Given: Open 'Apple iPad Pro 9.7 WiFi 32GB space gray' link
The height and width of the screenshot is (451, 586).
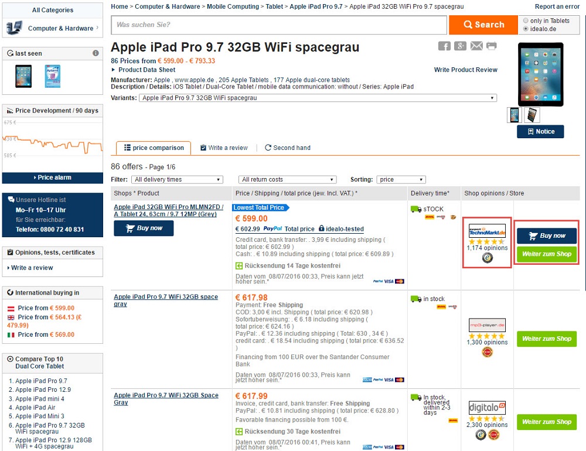Looking at the screenshot, I should [x=166, y=300].
